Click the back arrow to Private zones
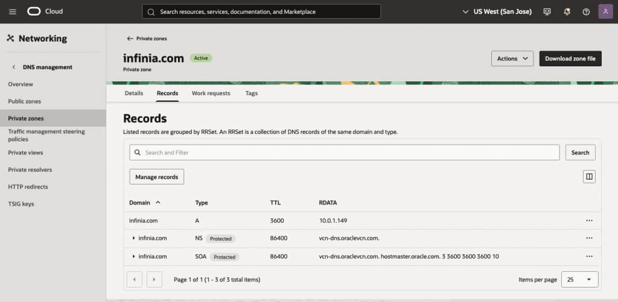 click(x=130, y=39)
